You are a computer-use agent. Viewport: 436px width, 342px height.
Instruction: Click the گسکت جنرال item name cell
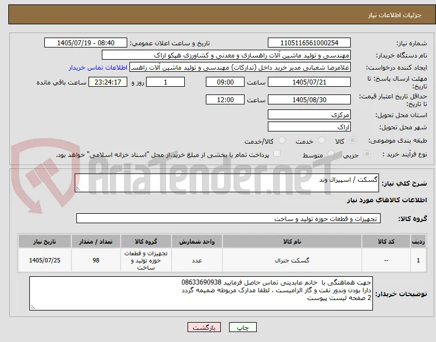pos(292,260)
